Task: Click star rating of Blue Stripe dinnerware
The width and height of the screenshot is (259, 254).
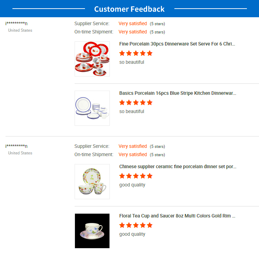Action: point(136,102)
